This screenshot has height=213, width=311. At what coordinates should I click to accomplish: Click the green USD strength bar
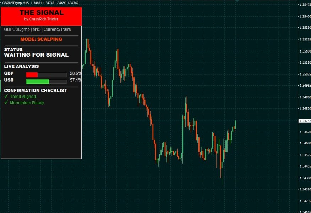(38, 82)
